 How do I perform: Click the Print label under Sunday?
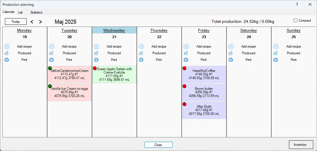[294, 60]
